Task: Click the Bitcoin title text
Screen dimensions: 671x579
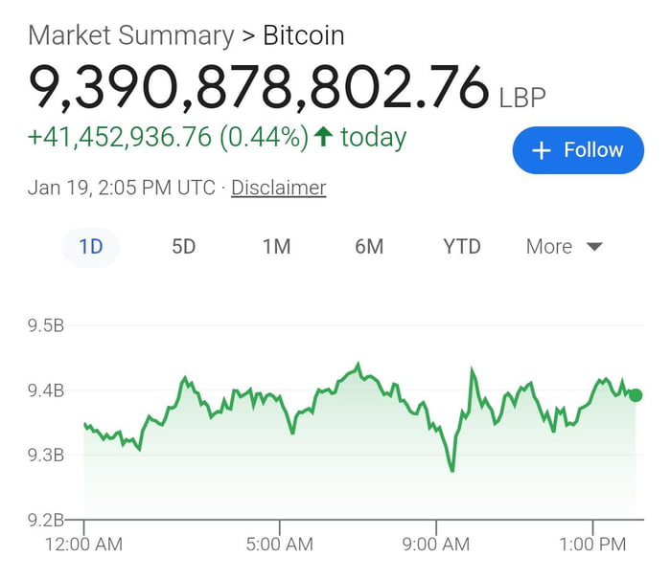Action: 305,36
